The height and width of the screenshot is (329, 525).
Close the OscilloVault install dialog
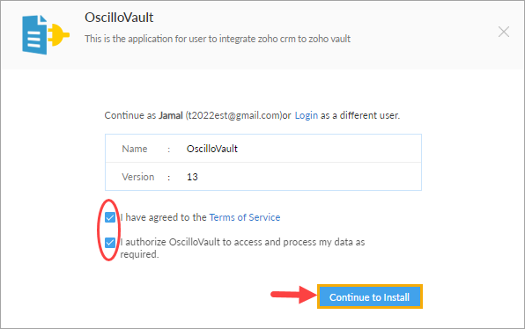504,32
